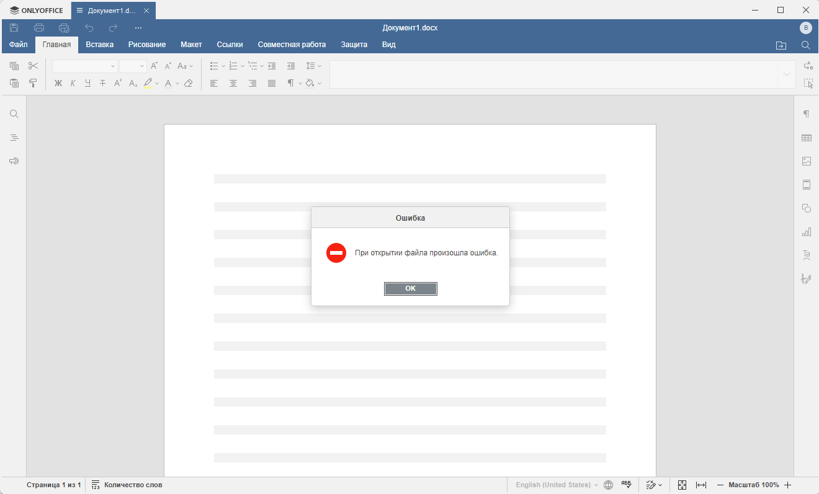Screen dimensions: 819x494
Task: Apply font color A
Action: 168,83
